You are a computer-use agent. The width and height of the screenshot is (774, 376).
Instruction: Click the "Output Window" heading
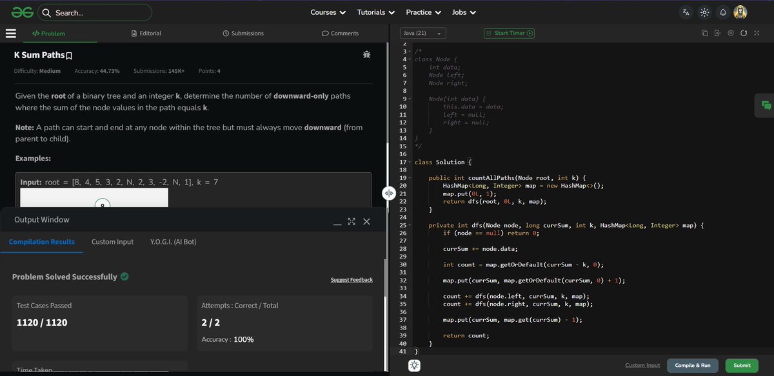42,220
